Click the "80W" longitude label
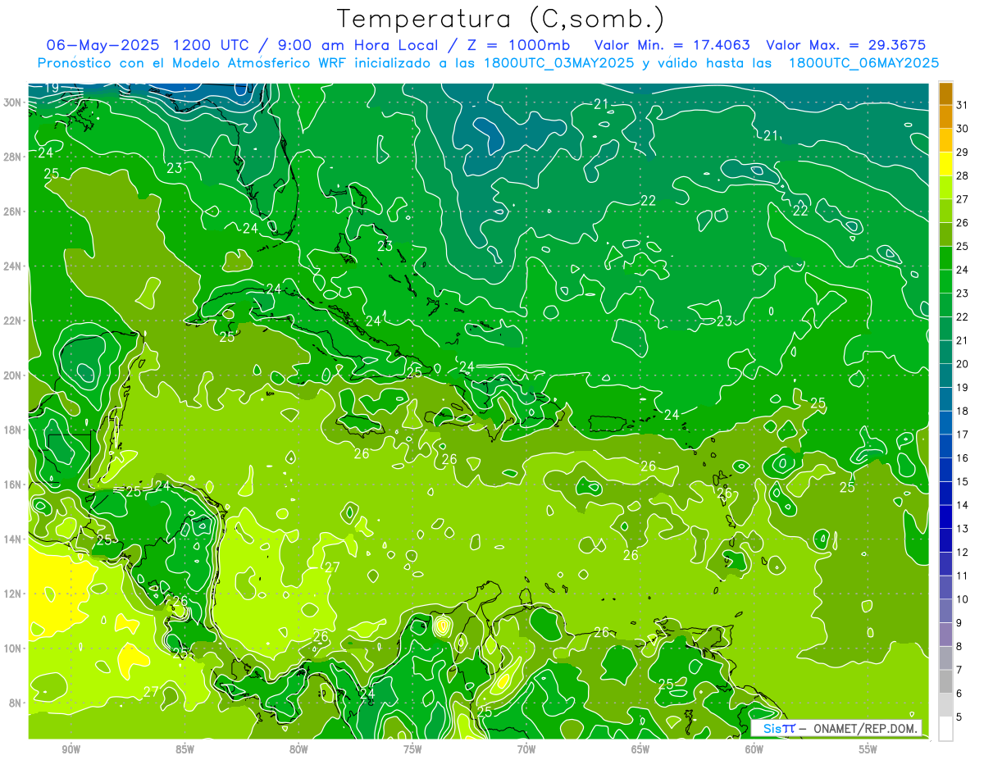984x760 pixels. (x=298, y=749)
